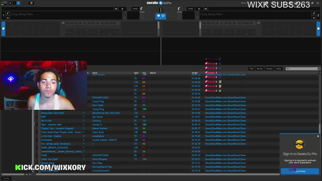Open the deck 2 beatgrid edit pencil

(197, 14)
